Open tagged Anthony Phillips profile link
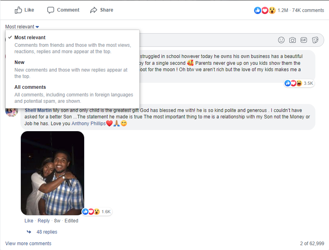The height and width of the screenshot is (250, 329). (x=89, y=124)
